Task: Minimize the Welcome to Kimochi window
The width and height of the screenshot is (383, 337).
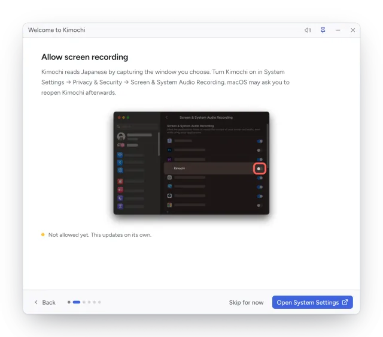Action: (x=338, y=30)
